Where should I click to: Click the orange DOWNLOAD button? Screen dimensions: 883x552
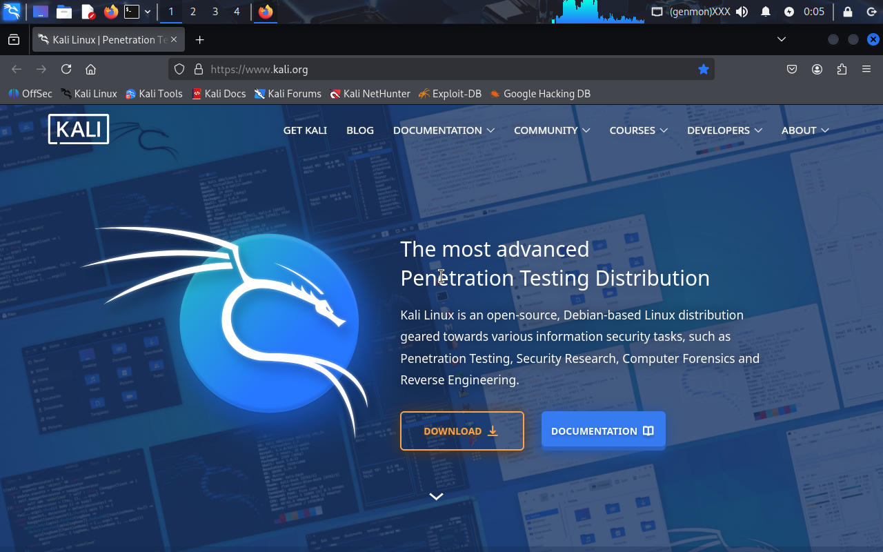pos(462,431)
